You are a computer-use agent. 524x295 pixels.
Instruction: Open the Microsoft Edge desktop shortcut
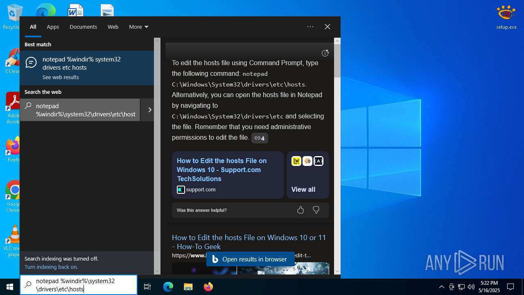point(45,10)
